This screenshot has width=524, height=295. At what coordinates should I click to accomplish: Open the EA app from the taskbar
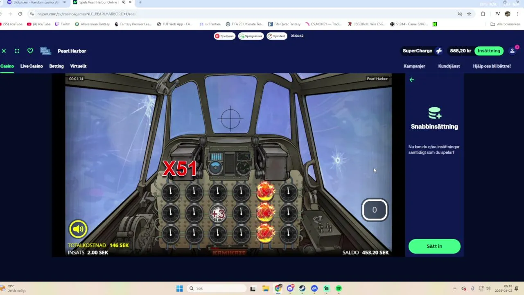314,288
